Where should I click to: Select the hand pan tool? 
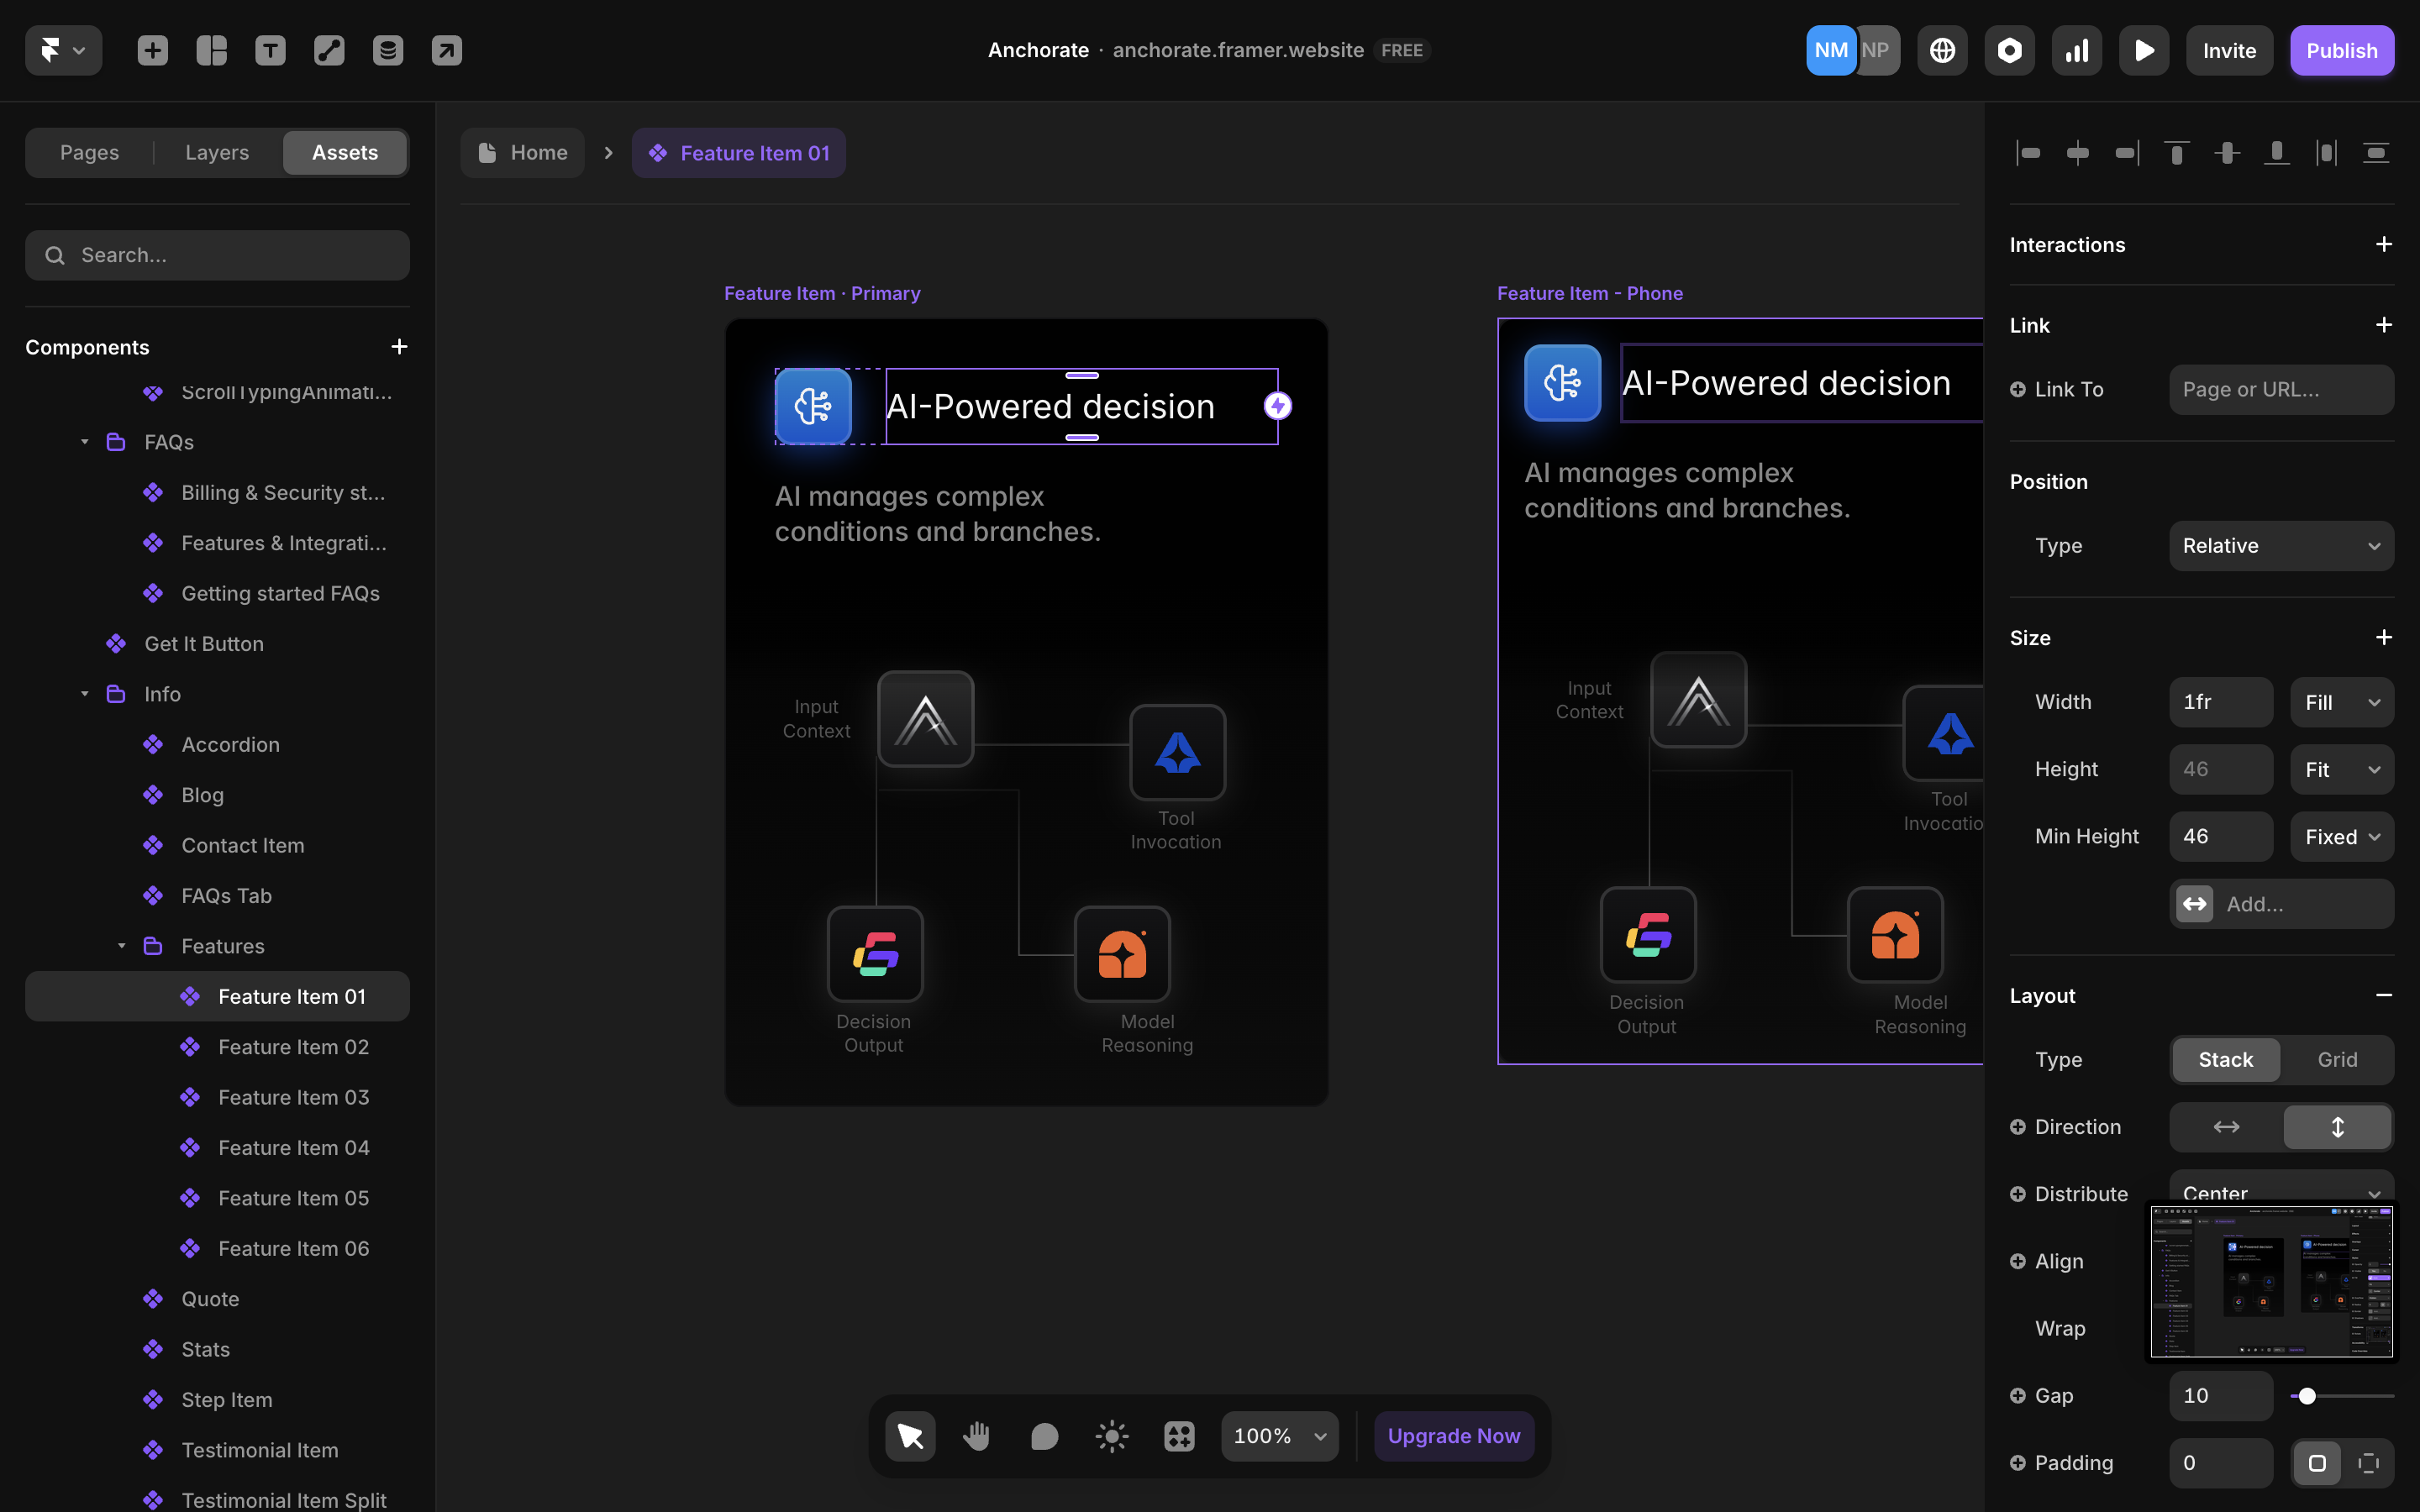tap(976, 1436)
